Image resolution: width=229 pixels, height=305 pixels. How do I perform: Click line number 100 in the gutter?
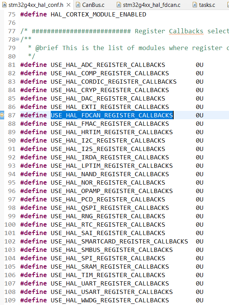(10, 225)
